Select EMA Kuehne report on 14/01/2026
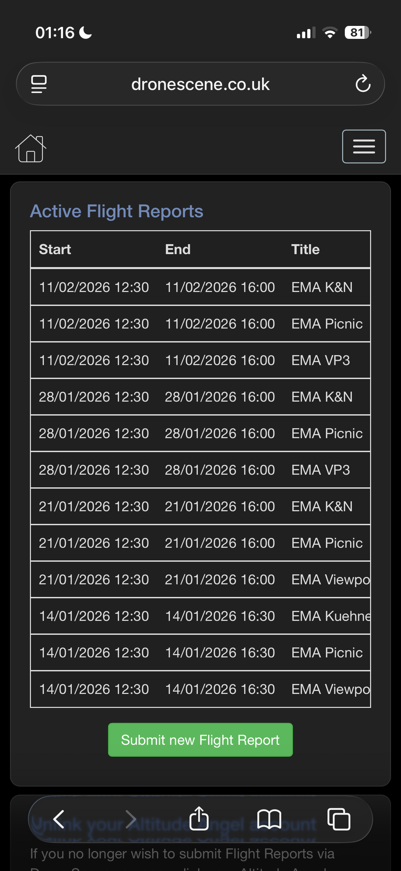The height and width of the screenshot is (871, 401). (x=330, y=616)
